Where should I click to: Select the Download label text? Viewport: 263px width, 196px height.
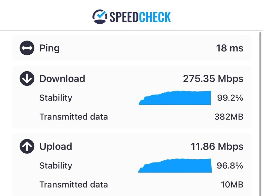click(x=62, y=79)
